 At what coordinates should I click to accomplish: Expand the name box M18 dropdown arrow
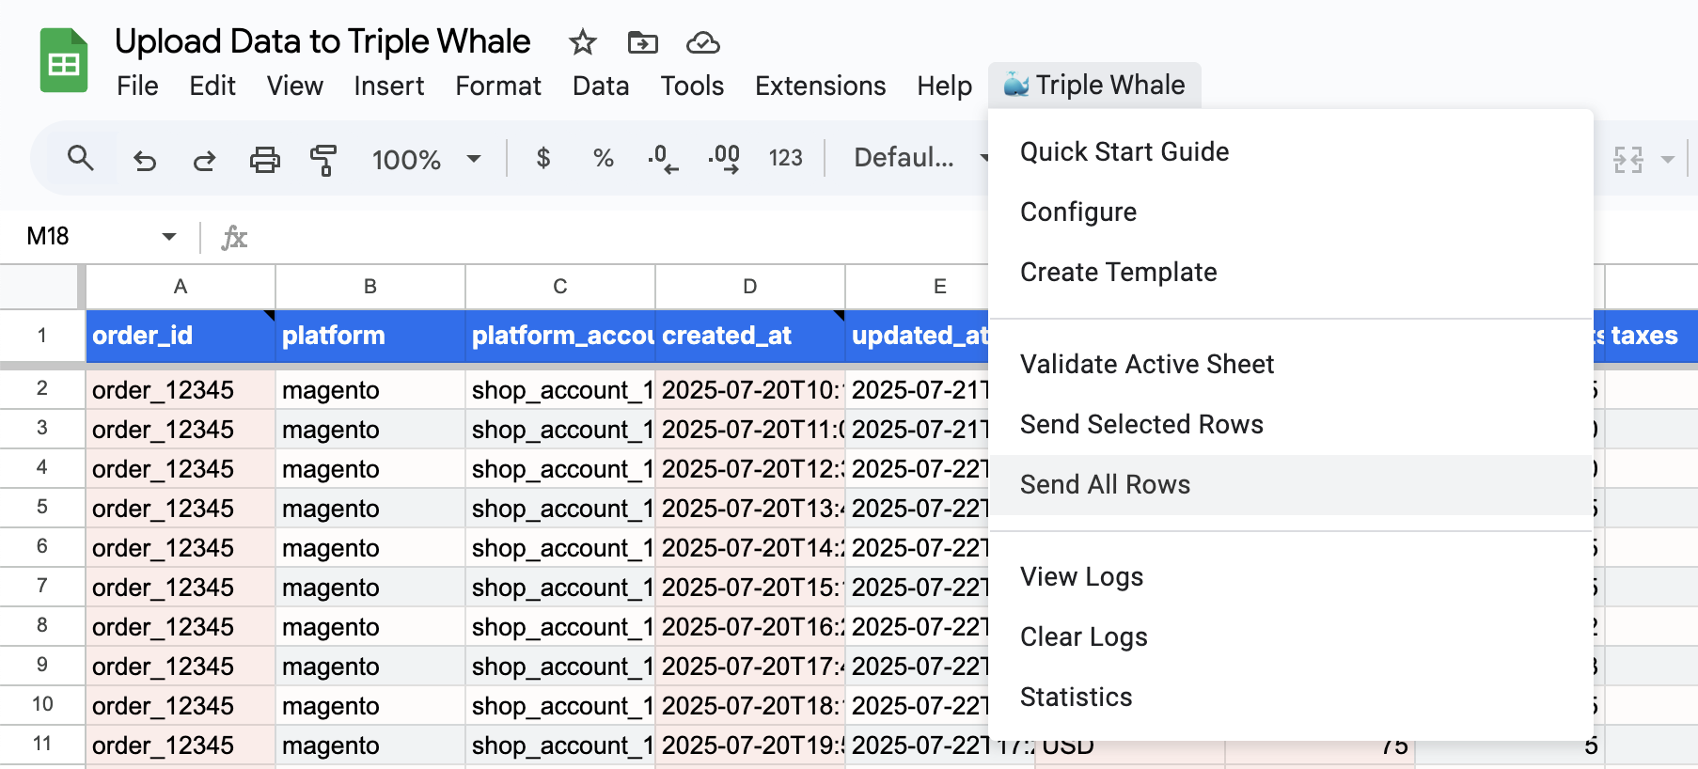coord(169,236)
